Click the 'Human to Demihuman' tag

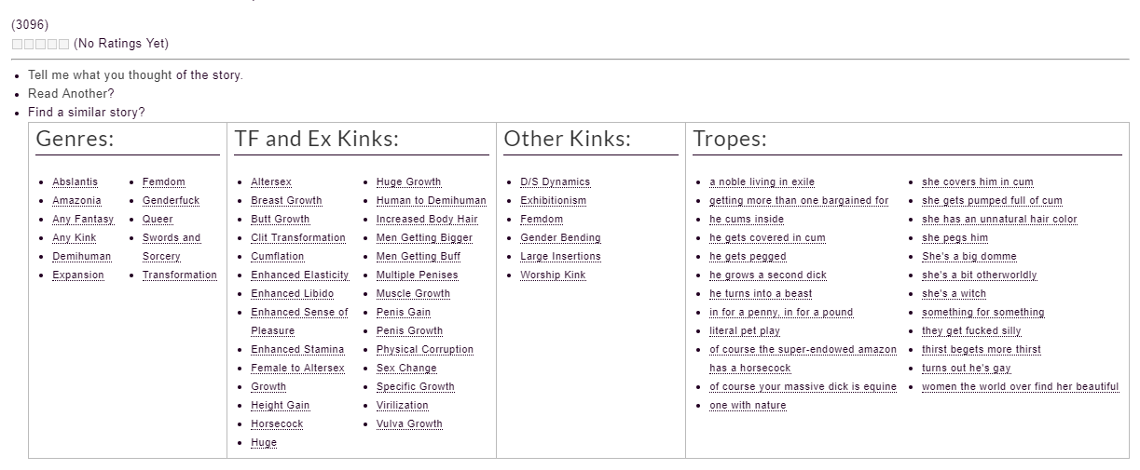(432, 201)
